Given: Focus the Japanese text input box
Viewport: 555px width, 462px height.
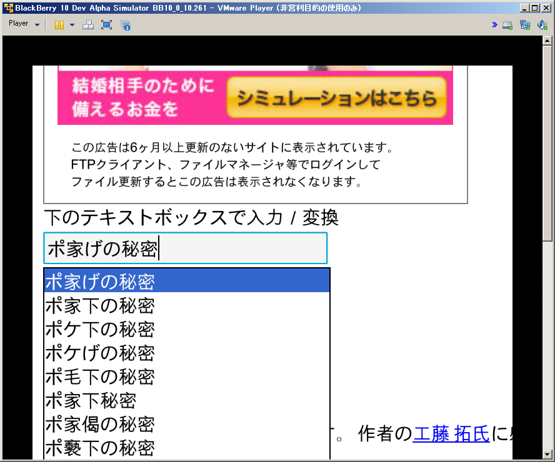Looking at the screenshot, I should coord(185,248).
